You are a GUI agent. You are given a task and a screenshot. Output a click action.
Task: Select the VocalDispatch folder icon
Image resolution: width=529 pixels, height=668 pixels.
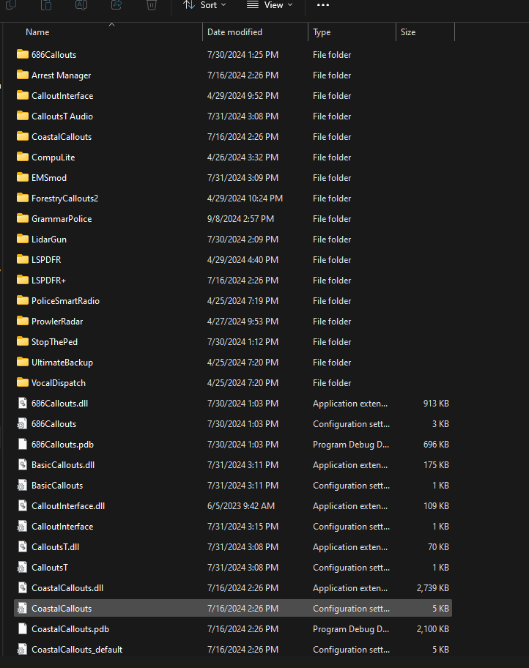(x=23, y=382)
